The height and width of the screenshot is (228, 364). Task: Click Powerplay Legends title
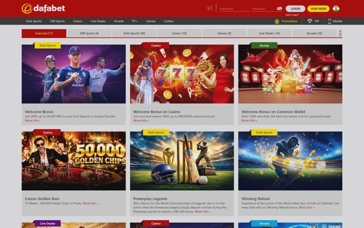coord(150,199)
